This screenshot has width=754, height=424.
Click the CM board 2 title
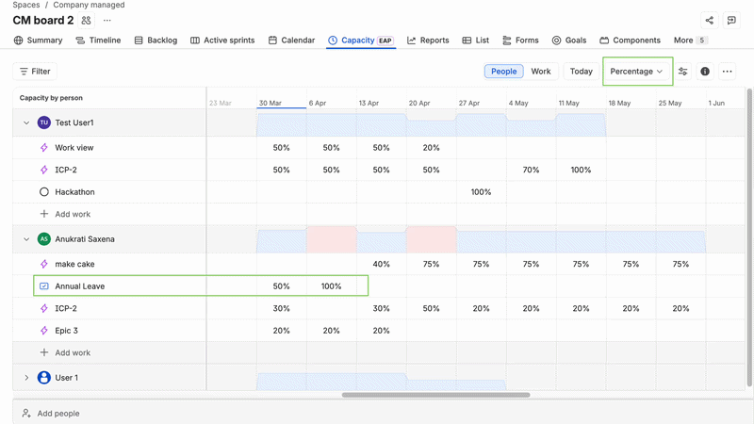(43, 20)
